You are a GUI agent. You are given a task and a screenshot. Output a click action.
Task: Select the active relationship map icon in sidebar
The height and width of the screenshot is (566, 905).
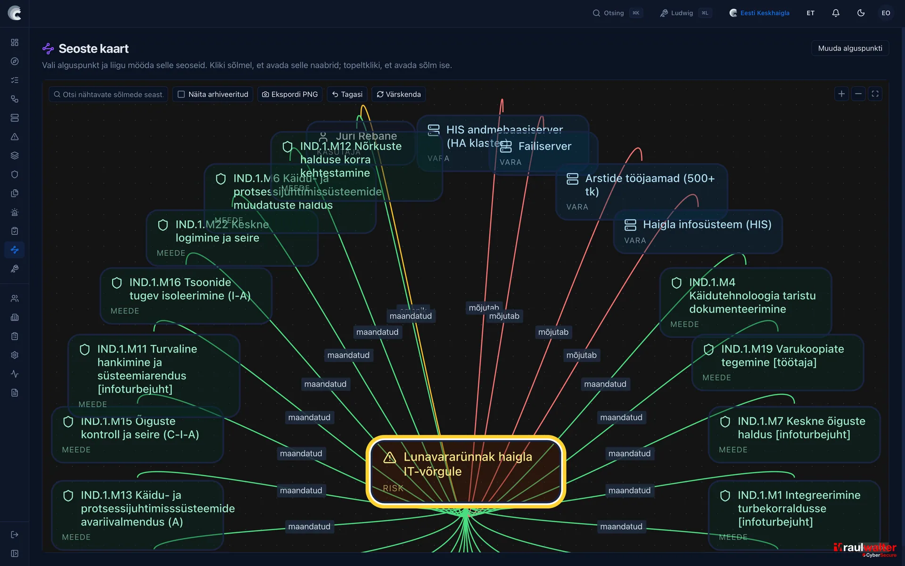coord(15,250)
